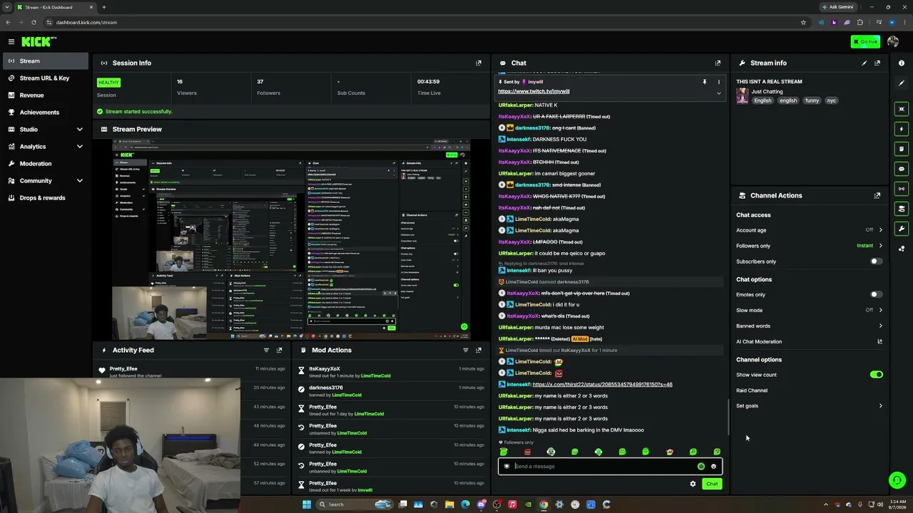Open the emoji picker in the chat box

[x=713, y=467]
